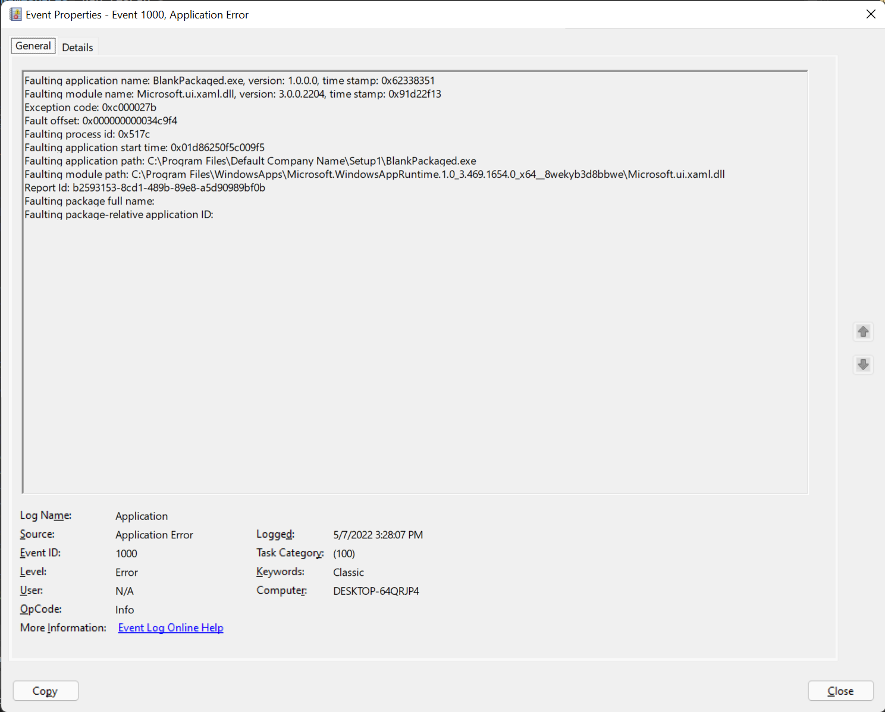The image size is (885, 712).
Task: Click the DESKTop-64QRJP4 computer name
Action: (x=376, y=591)
